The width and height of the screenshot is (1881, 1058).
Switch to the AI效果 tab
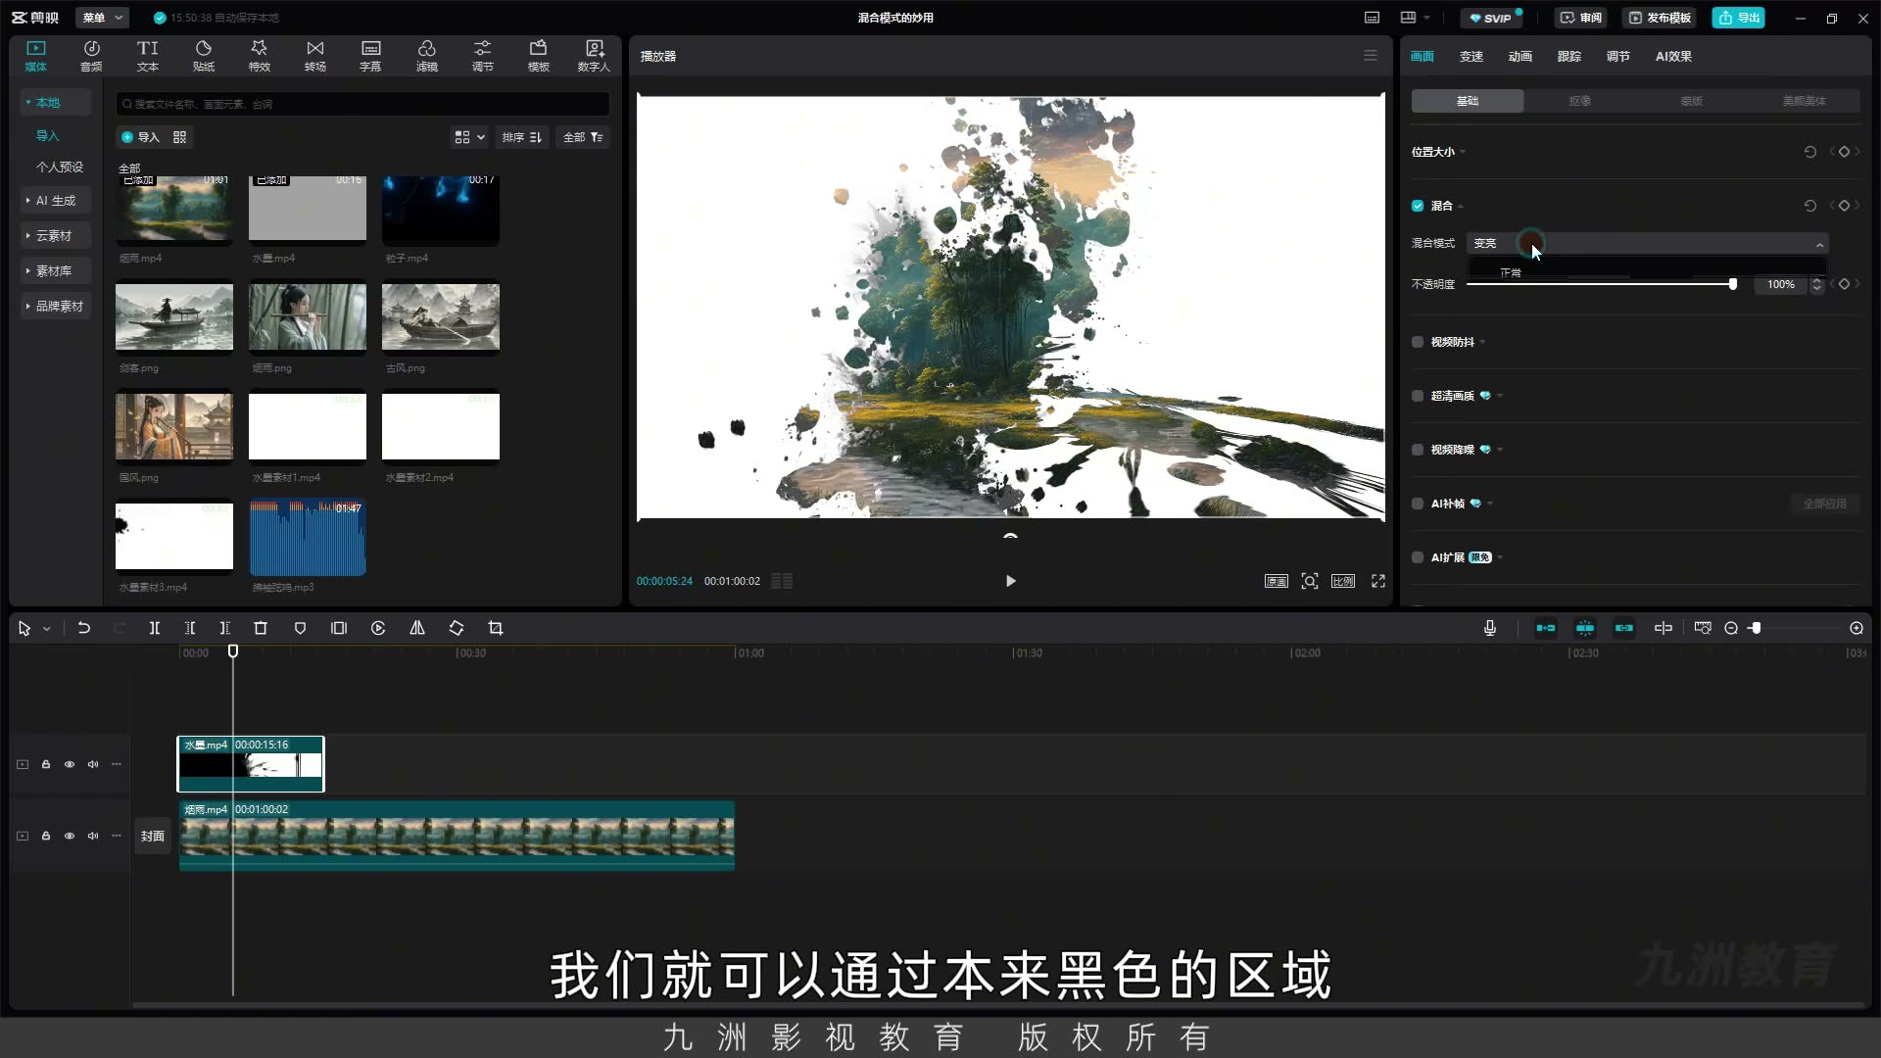1673,56
